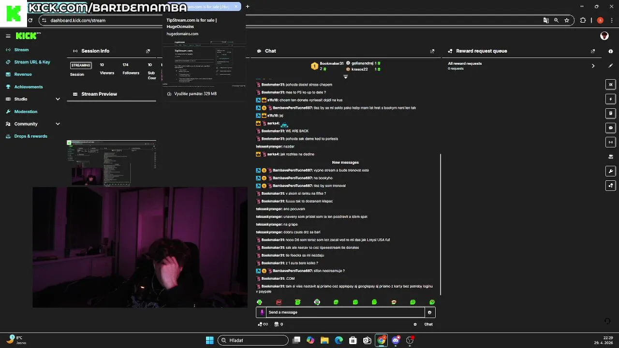This screenshot has height=348, width=619.
Task: Select the red angry emote
Action: pyautogui.click(x=279, y=302)
